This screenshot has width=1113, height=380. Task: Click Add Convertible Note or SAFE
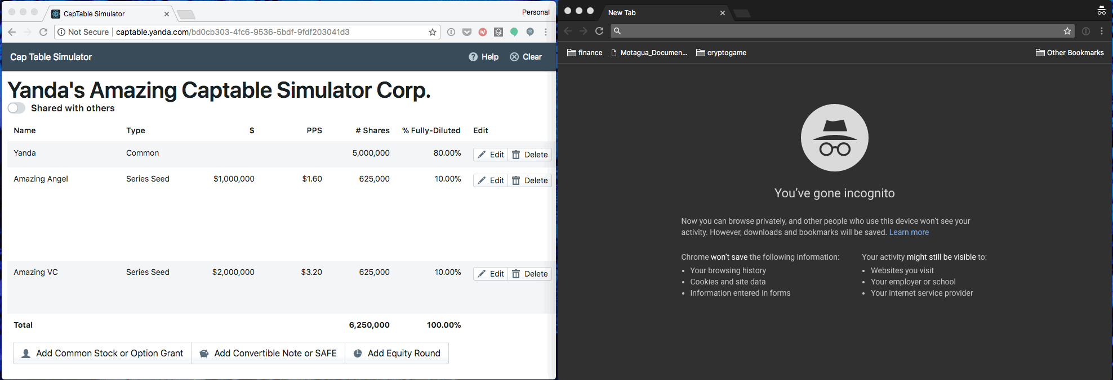pyautogui.click(x=268, y=353)
